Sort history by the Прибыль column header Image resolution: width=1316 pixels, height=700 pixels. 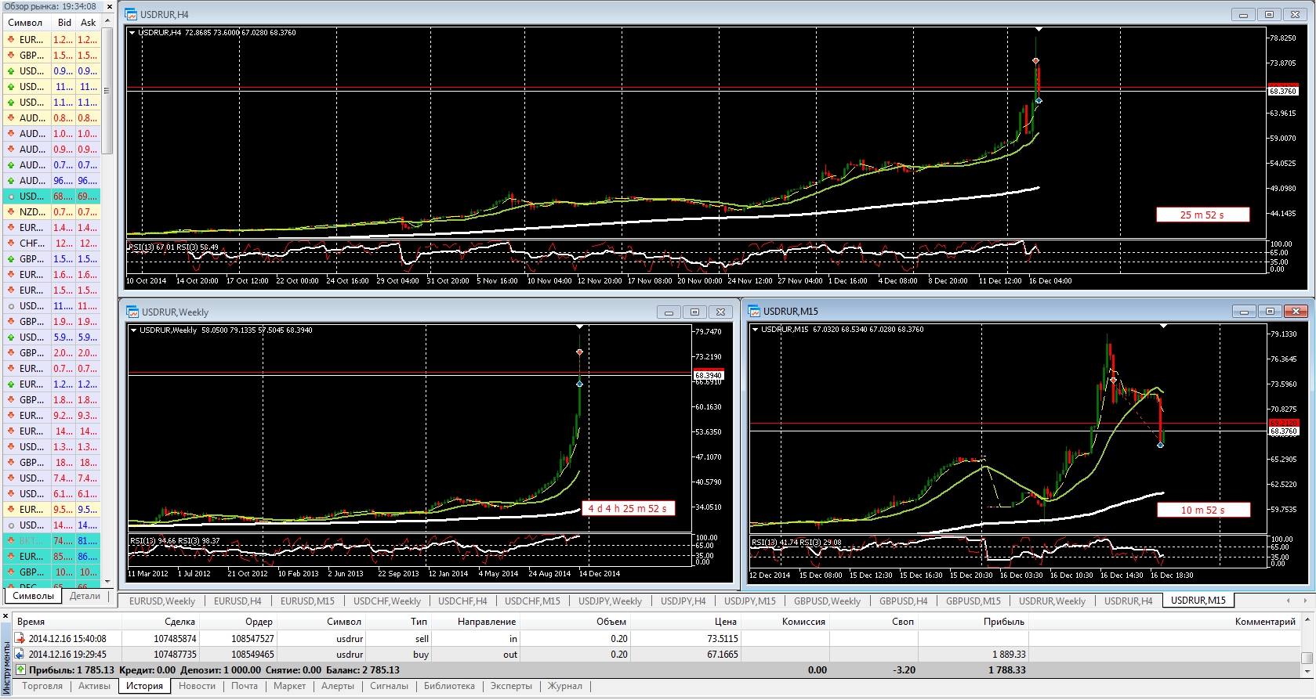1003,621
